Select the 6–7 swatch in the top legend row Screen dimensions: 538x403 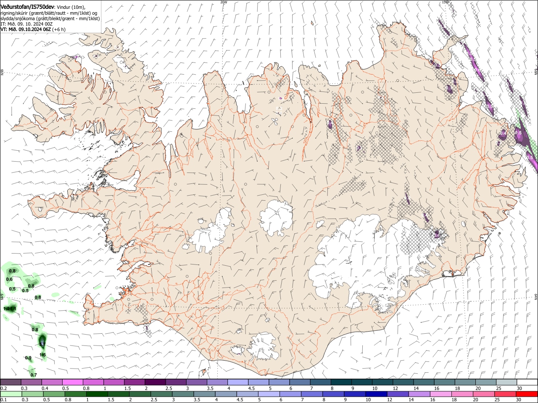click(300, 382)
